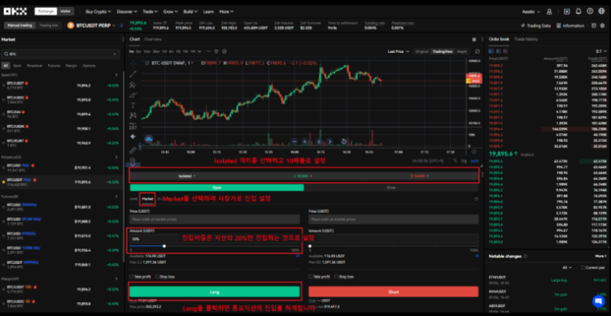Viewport: 611px width, 316px height.
Task: Expand the Buy Crypto menu
Action: click(98, 11)
